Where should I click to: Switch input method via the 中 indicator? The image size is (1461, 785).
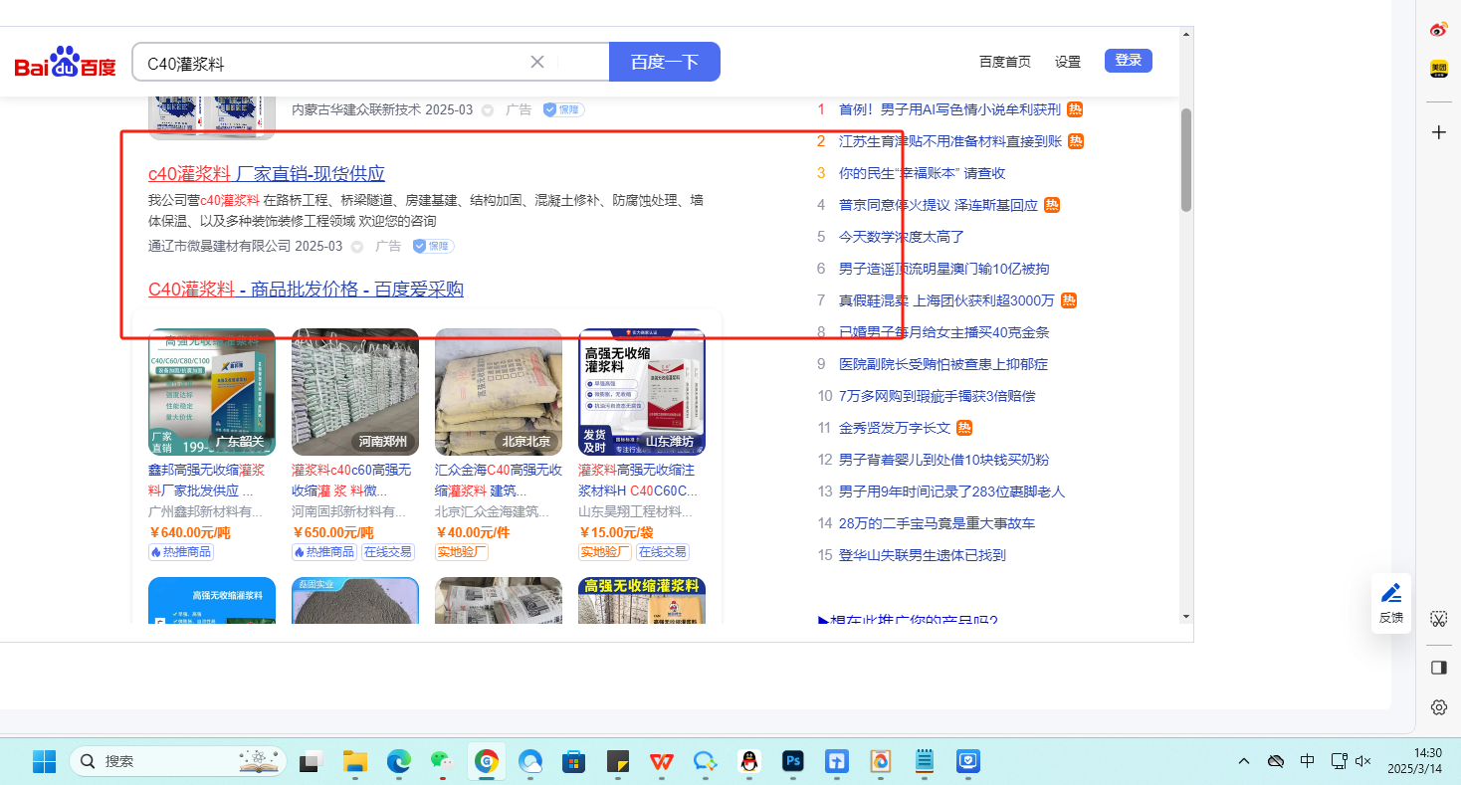[x=1308, y=761]
